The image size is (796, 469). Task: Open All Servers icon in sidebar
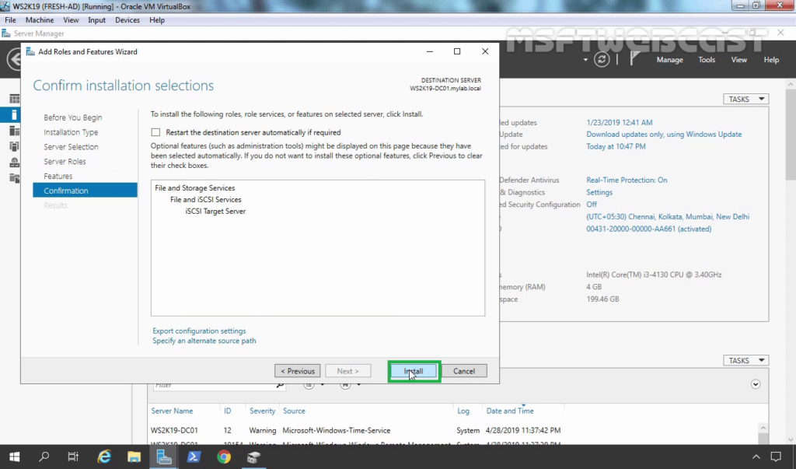tap(14, 131)
